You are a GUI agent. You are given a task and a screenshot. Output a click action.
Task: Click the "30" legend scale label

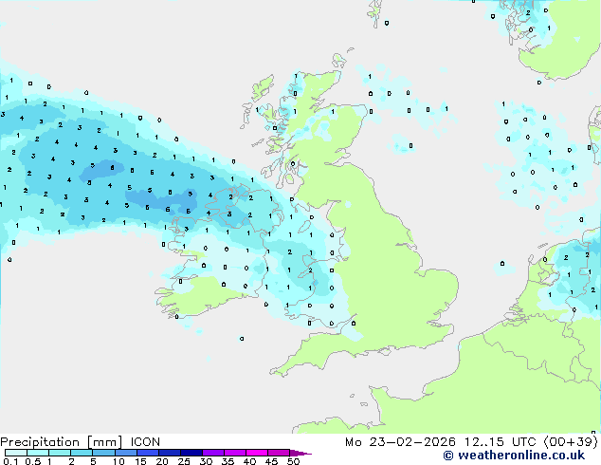pos(206,461)
